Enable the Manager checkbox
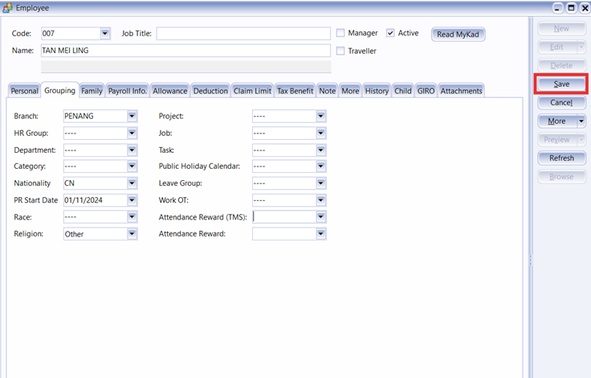Screen dimensions: 591x378 [340, 33]
